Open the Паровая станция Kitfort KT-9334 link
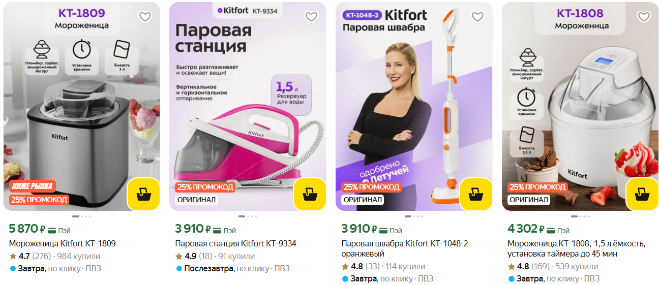 click(235, 243)
